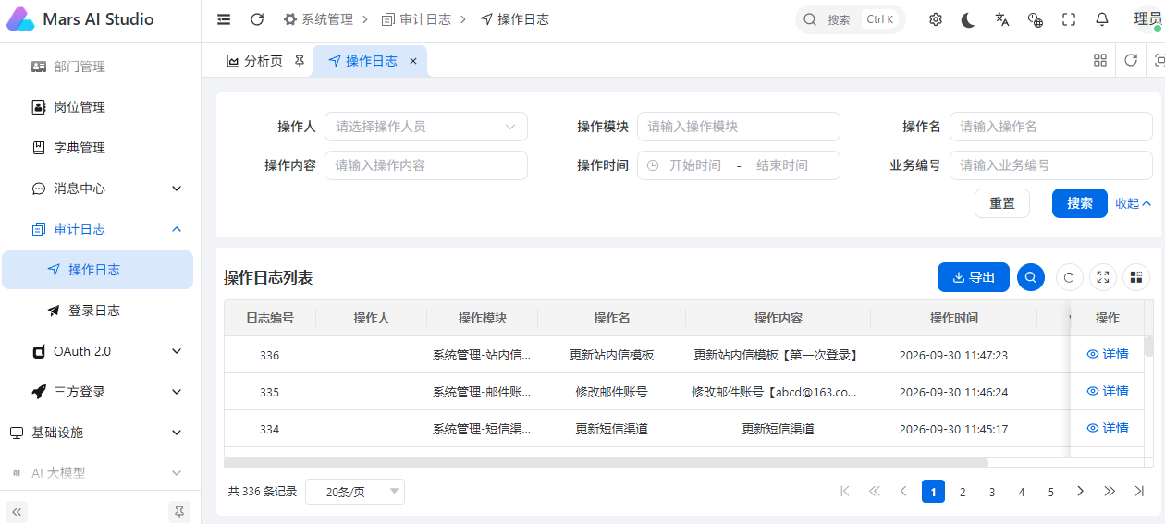
Task: Click the table fullscreen icon
Action: pos(1103,277)
